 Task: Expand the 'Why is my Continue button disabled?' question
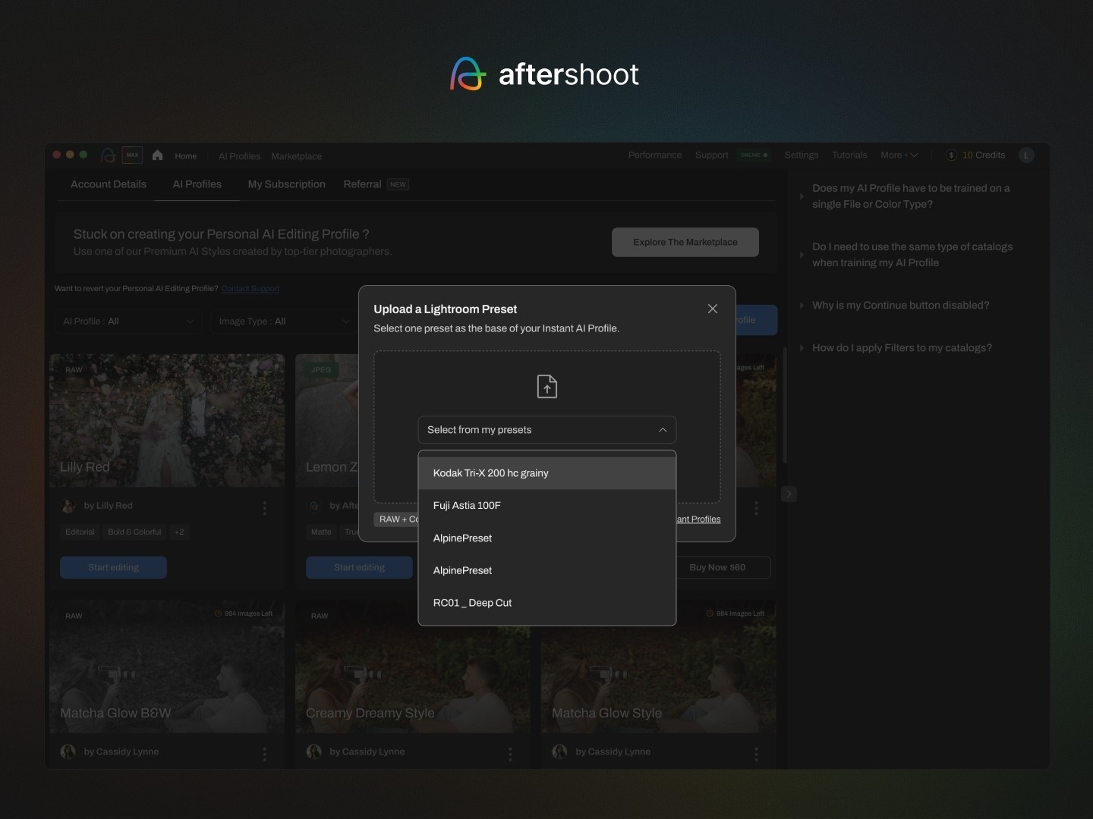(x=900, y=306)
